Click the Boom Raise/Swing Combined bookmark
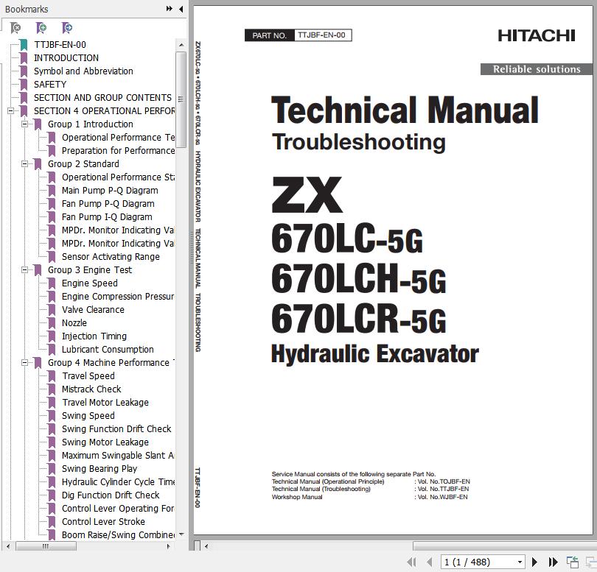The height and width of the screenshot is (572, 597). click(118, 535)
